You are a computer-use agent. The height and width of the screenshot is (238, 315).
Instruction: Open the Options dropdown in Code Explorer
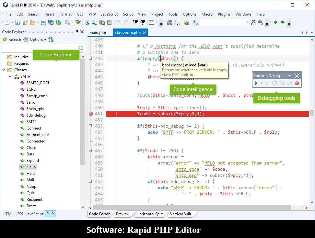coord(38,40)
